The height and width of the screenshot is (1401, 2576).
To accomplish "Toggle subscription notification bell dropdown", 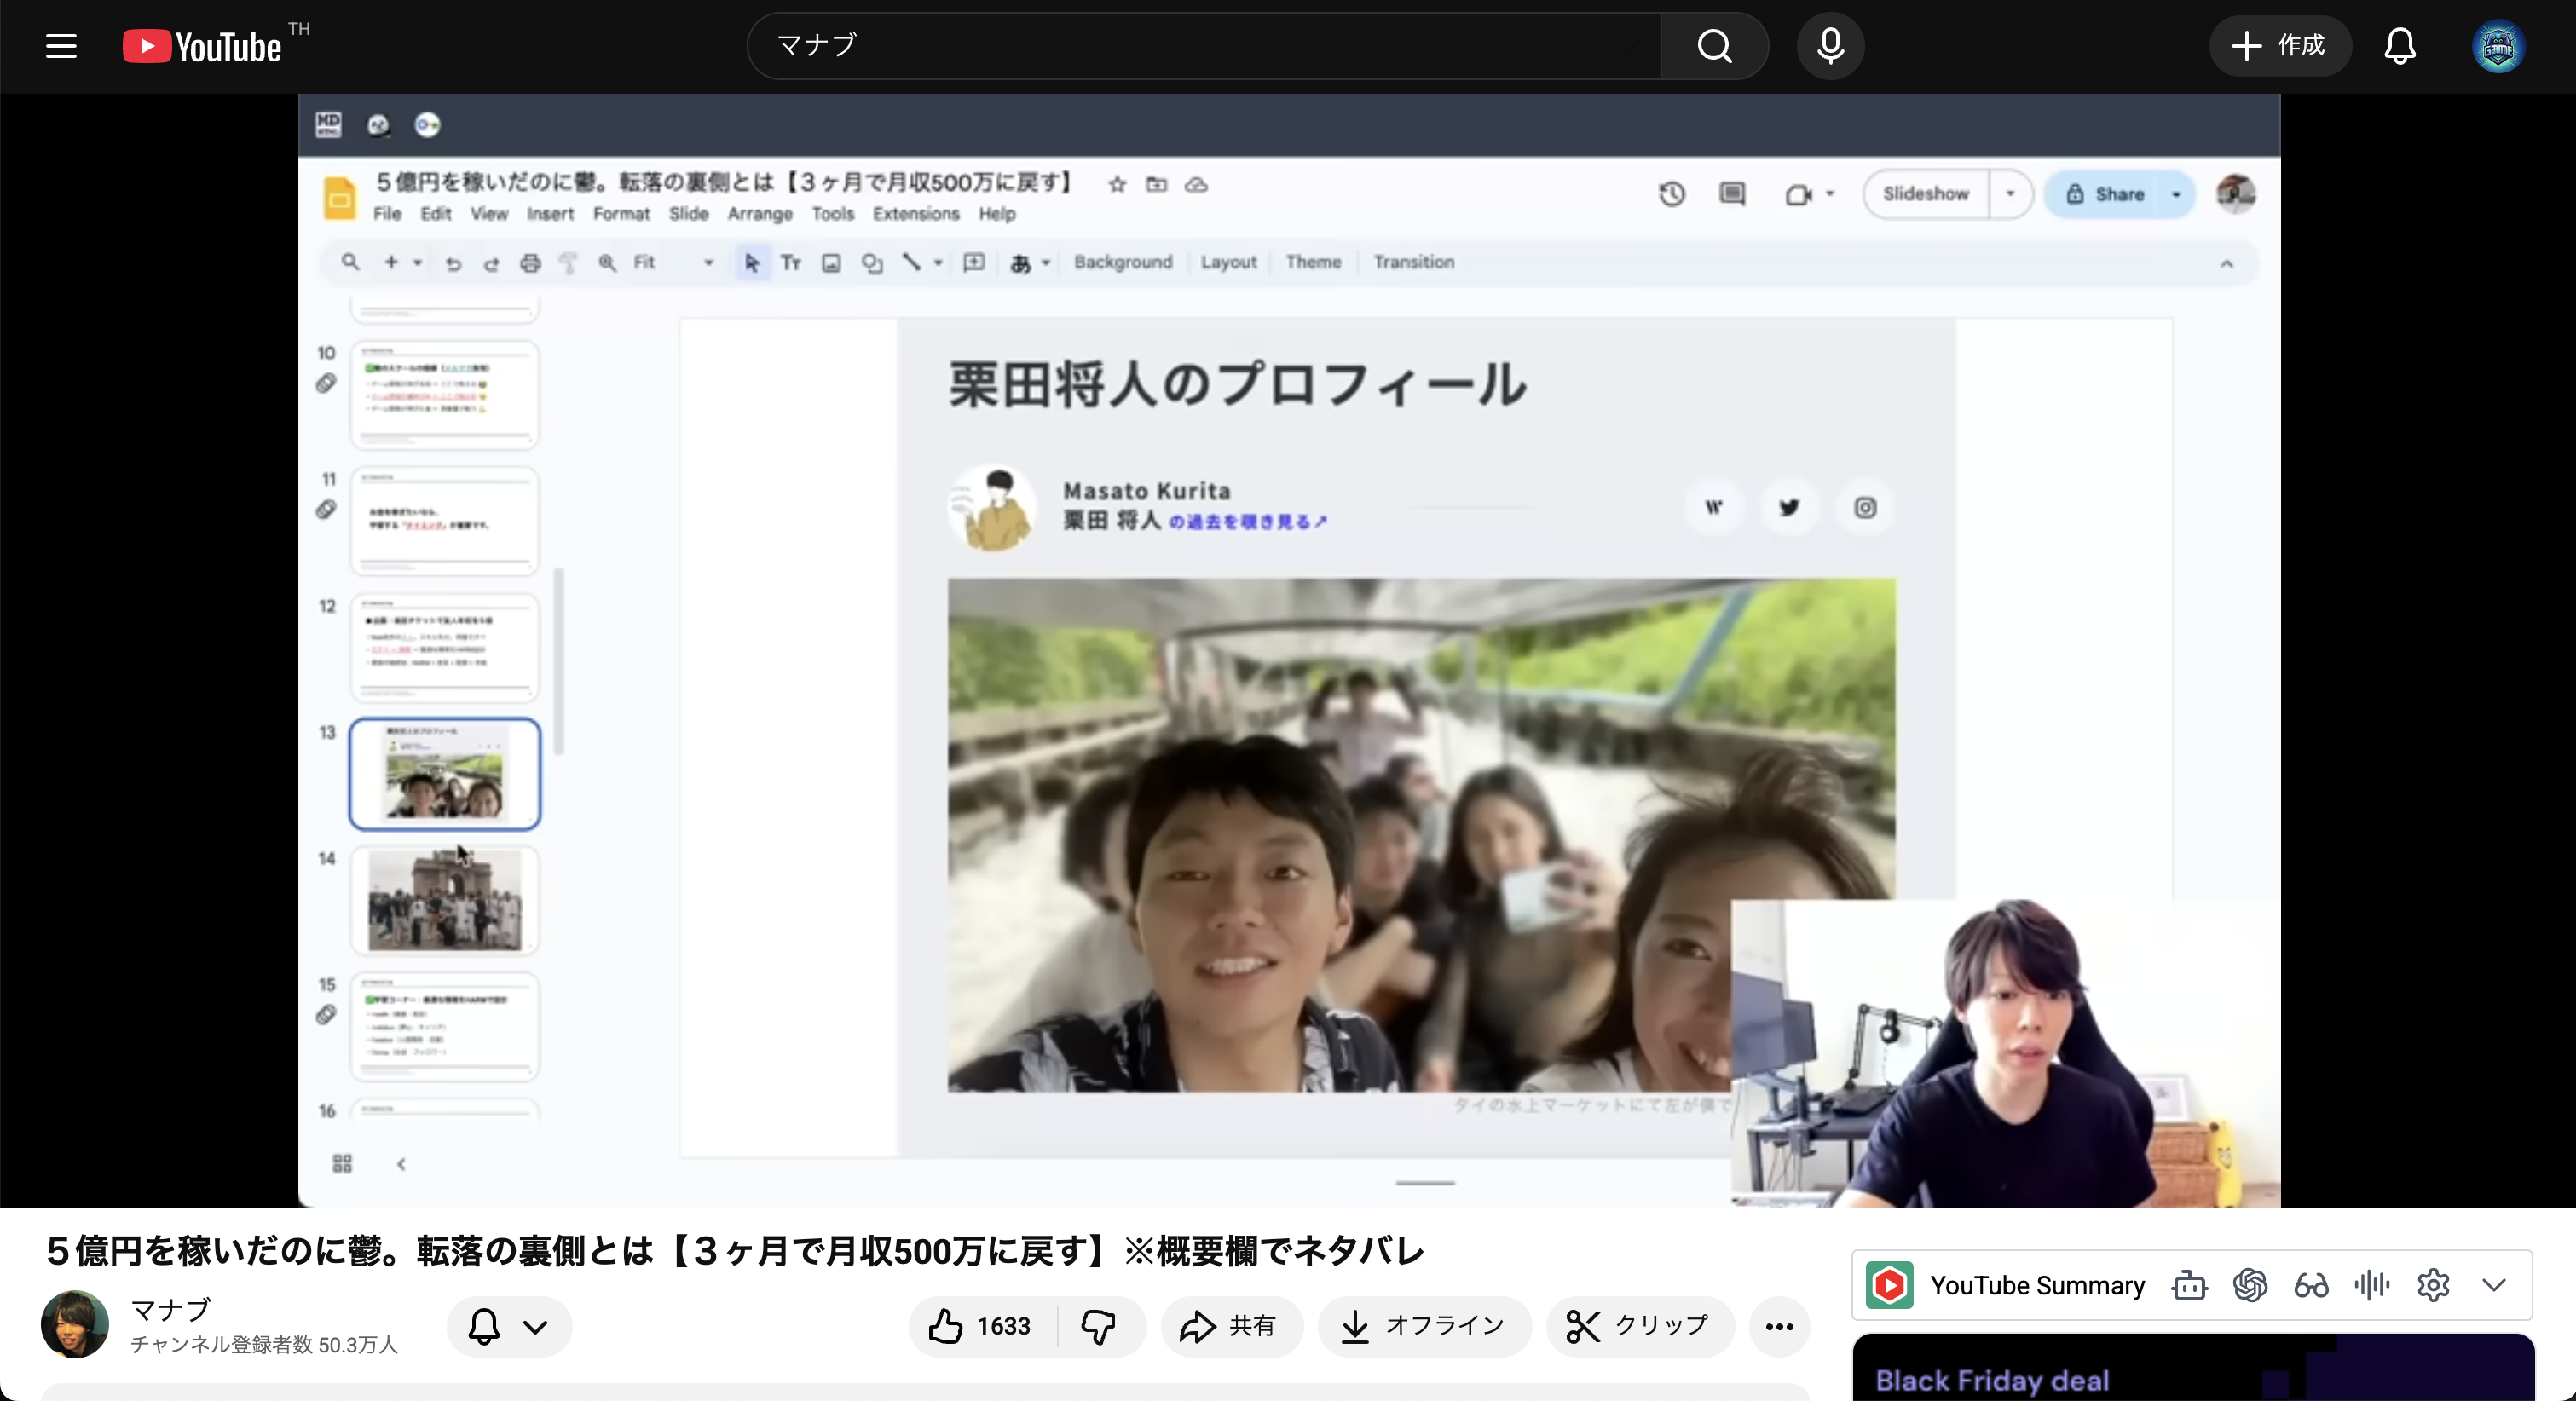I will pyautogui.click(x=509, y=1327).
